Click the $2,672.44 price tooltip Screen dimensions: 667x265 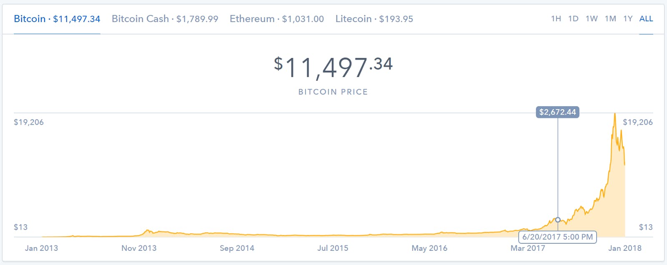(558, 112)
